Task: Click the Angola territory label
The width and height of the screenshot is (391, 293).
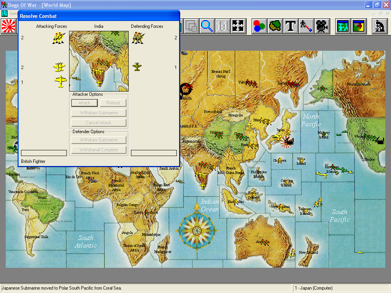Action: coord(127,233)
